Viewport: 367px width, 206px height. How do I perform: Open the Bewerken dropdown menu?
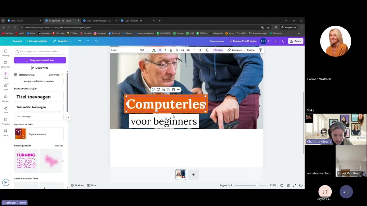[x=62, y=41]
